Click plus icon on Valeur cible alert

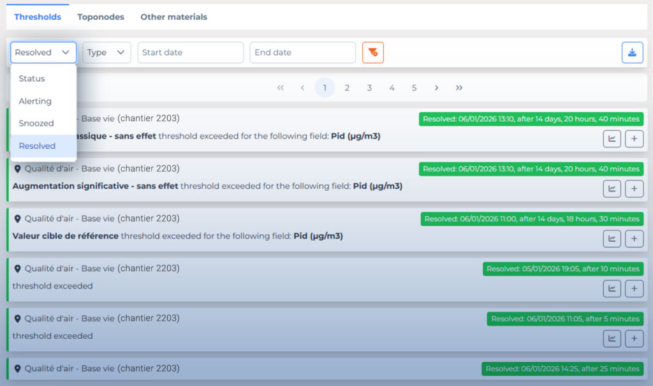click(x=634, y=238)
